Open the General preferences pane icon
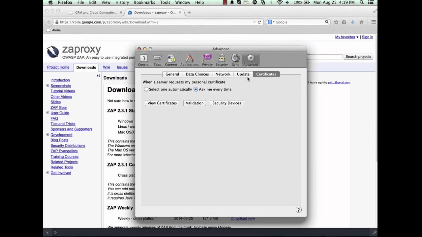Image resolution: width=422 pixels, height=237 pixels. click(x=143, y=60)
